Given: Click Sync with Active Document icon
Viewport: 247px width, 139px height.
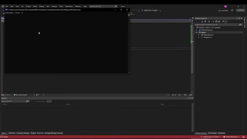Looking at the screenshot, I should click(x=213, y=22).
